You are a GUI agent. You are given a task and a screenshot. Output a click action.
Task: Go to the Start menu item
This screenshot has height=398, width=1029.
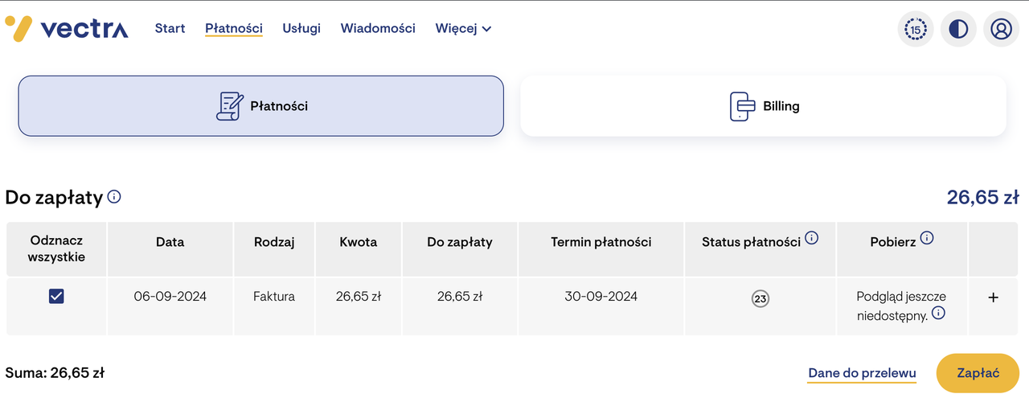pyautogui.click(x=170, y=29)
